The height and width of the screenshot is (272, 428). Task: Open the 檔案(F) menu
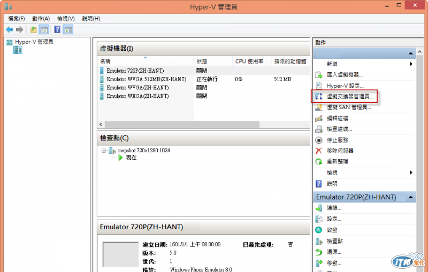pos(17,19)
